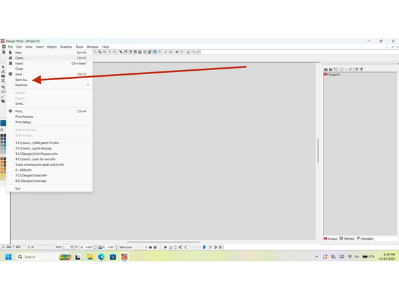399x299 pixels.
Task: Open the Help menu
Action: pyautogui.click(x=105, y=46)
